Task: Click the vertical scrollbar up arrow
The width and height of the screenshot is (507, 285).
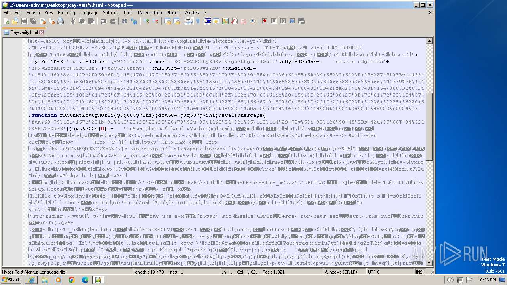Action: coord(430,41)
